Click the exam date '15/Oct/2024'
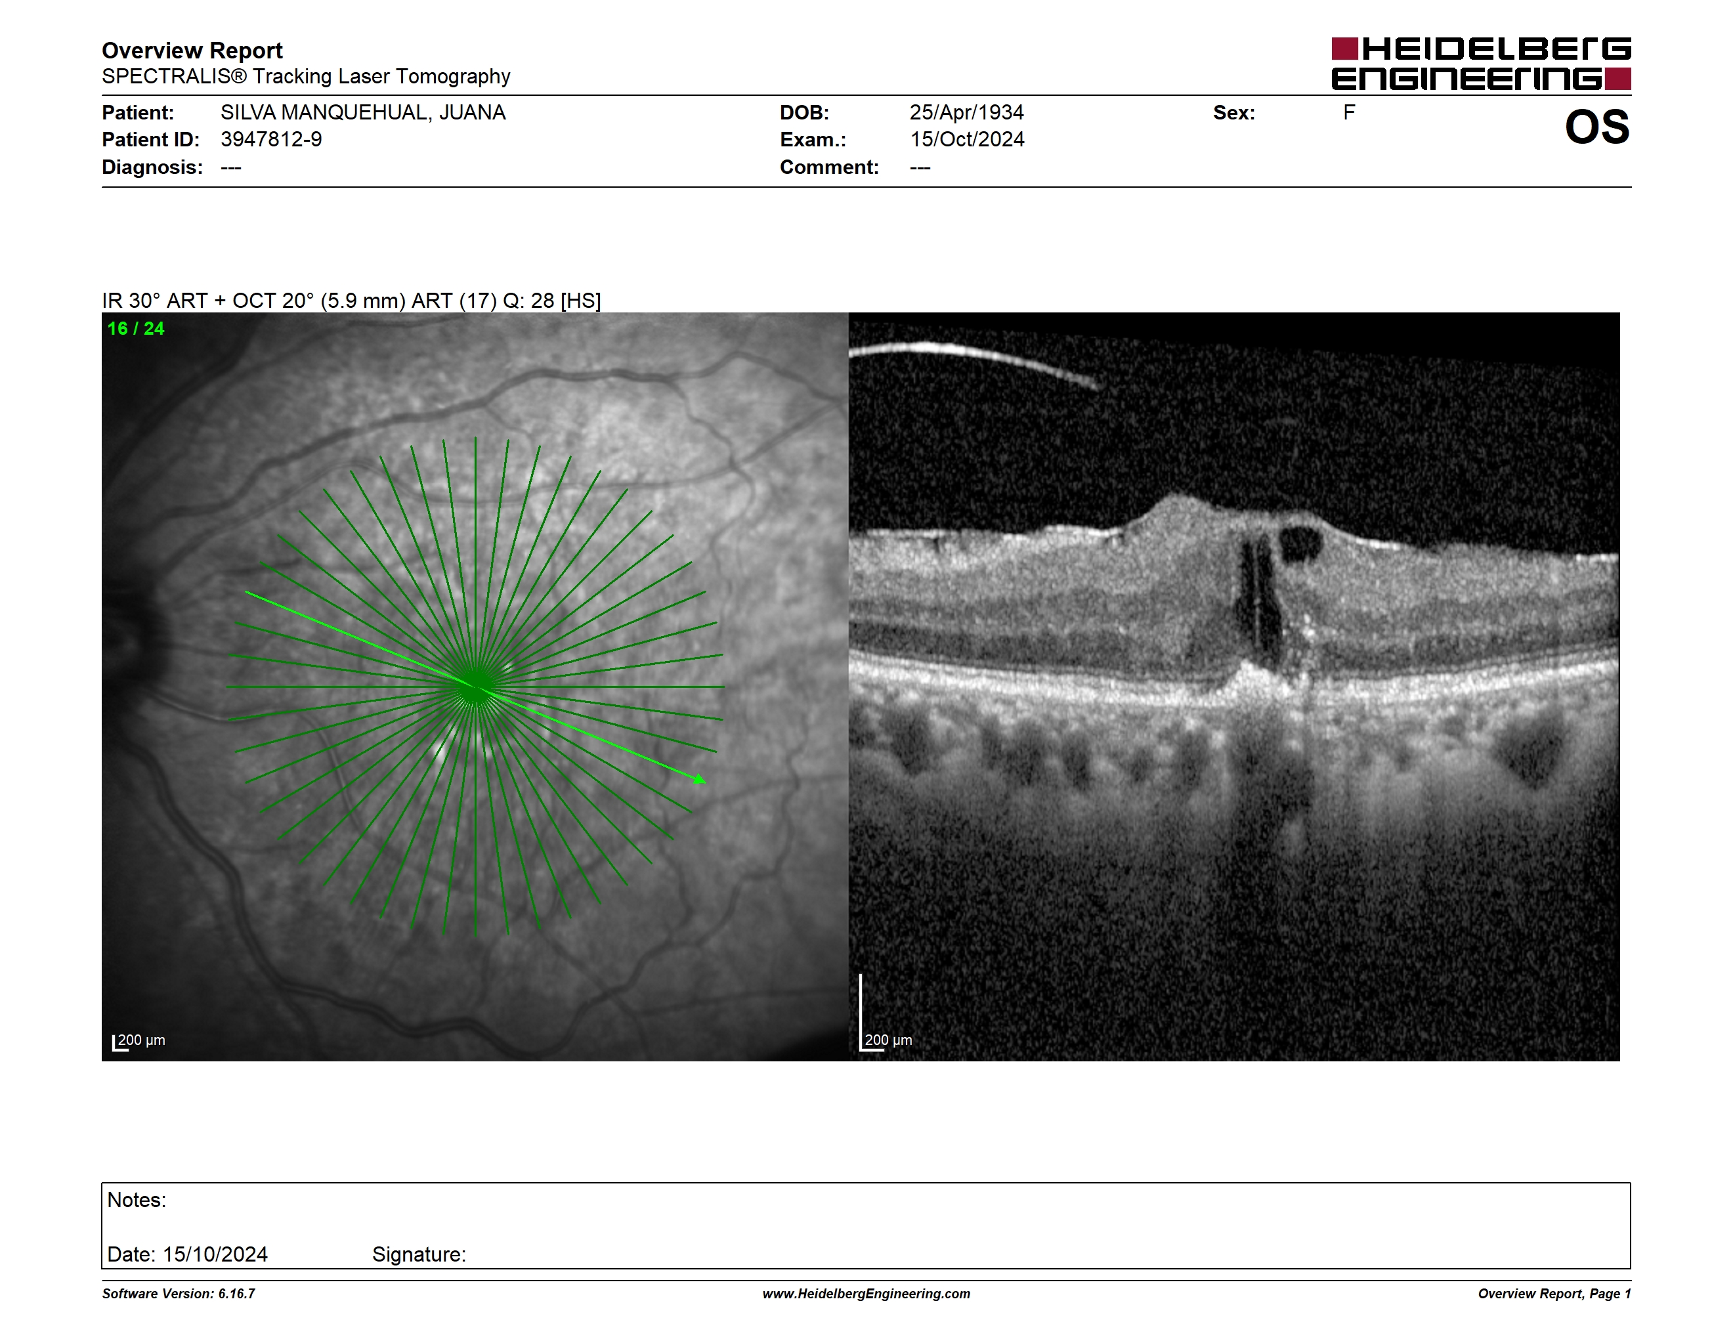 pyautogui.click(x=966, y=140)
